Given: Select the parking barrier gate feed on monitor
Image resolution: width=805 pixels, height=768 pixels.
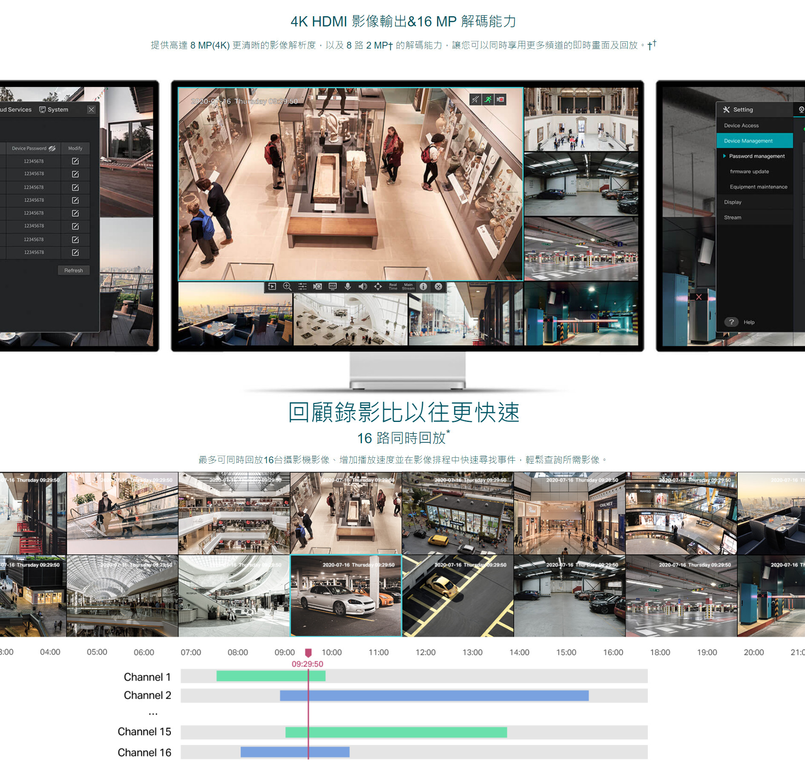Looking at the screenshot, I should 581,314.
